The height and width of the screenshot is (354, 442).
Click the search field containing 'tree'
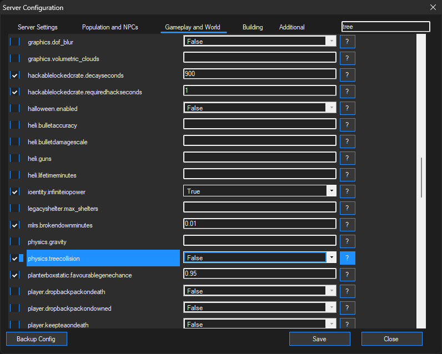(x=385, y=27)
